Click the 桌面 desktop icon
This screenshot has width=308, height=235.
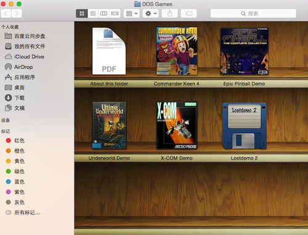(x=8, y=88)
